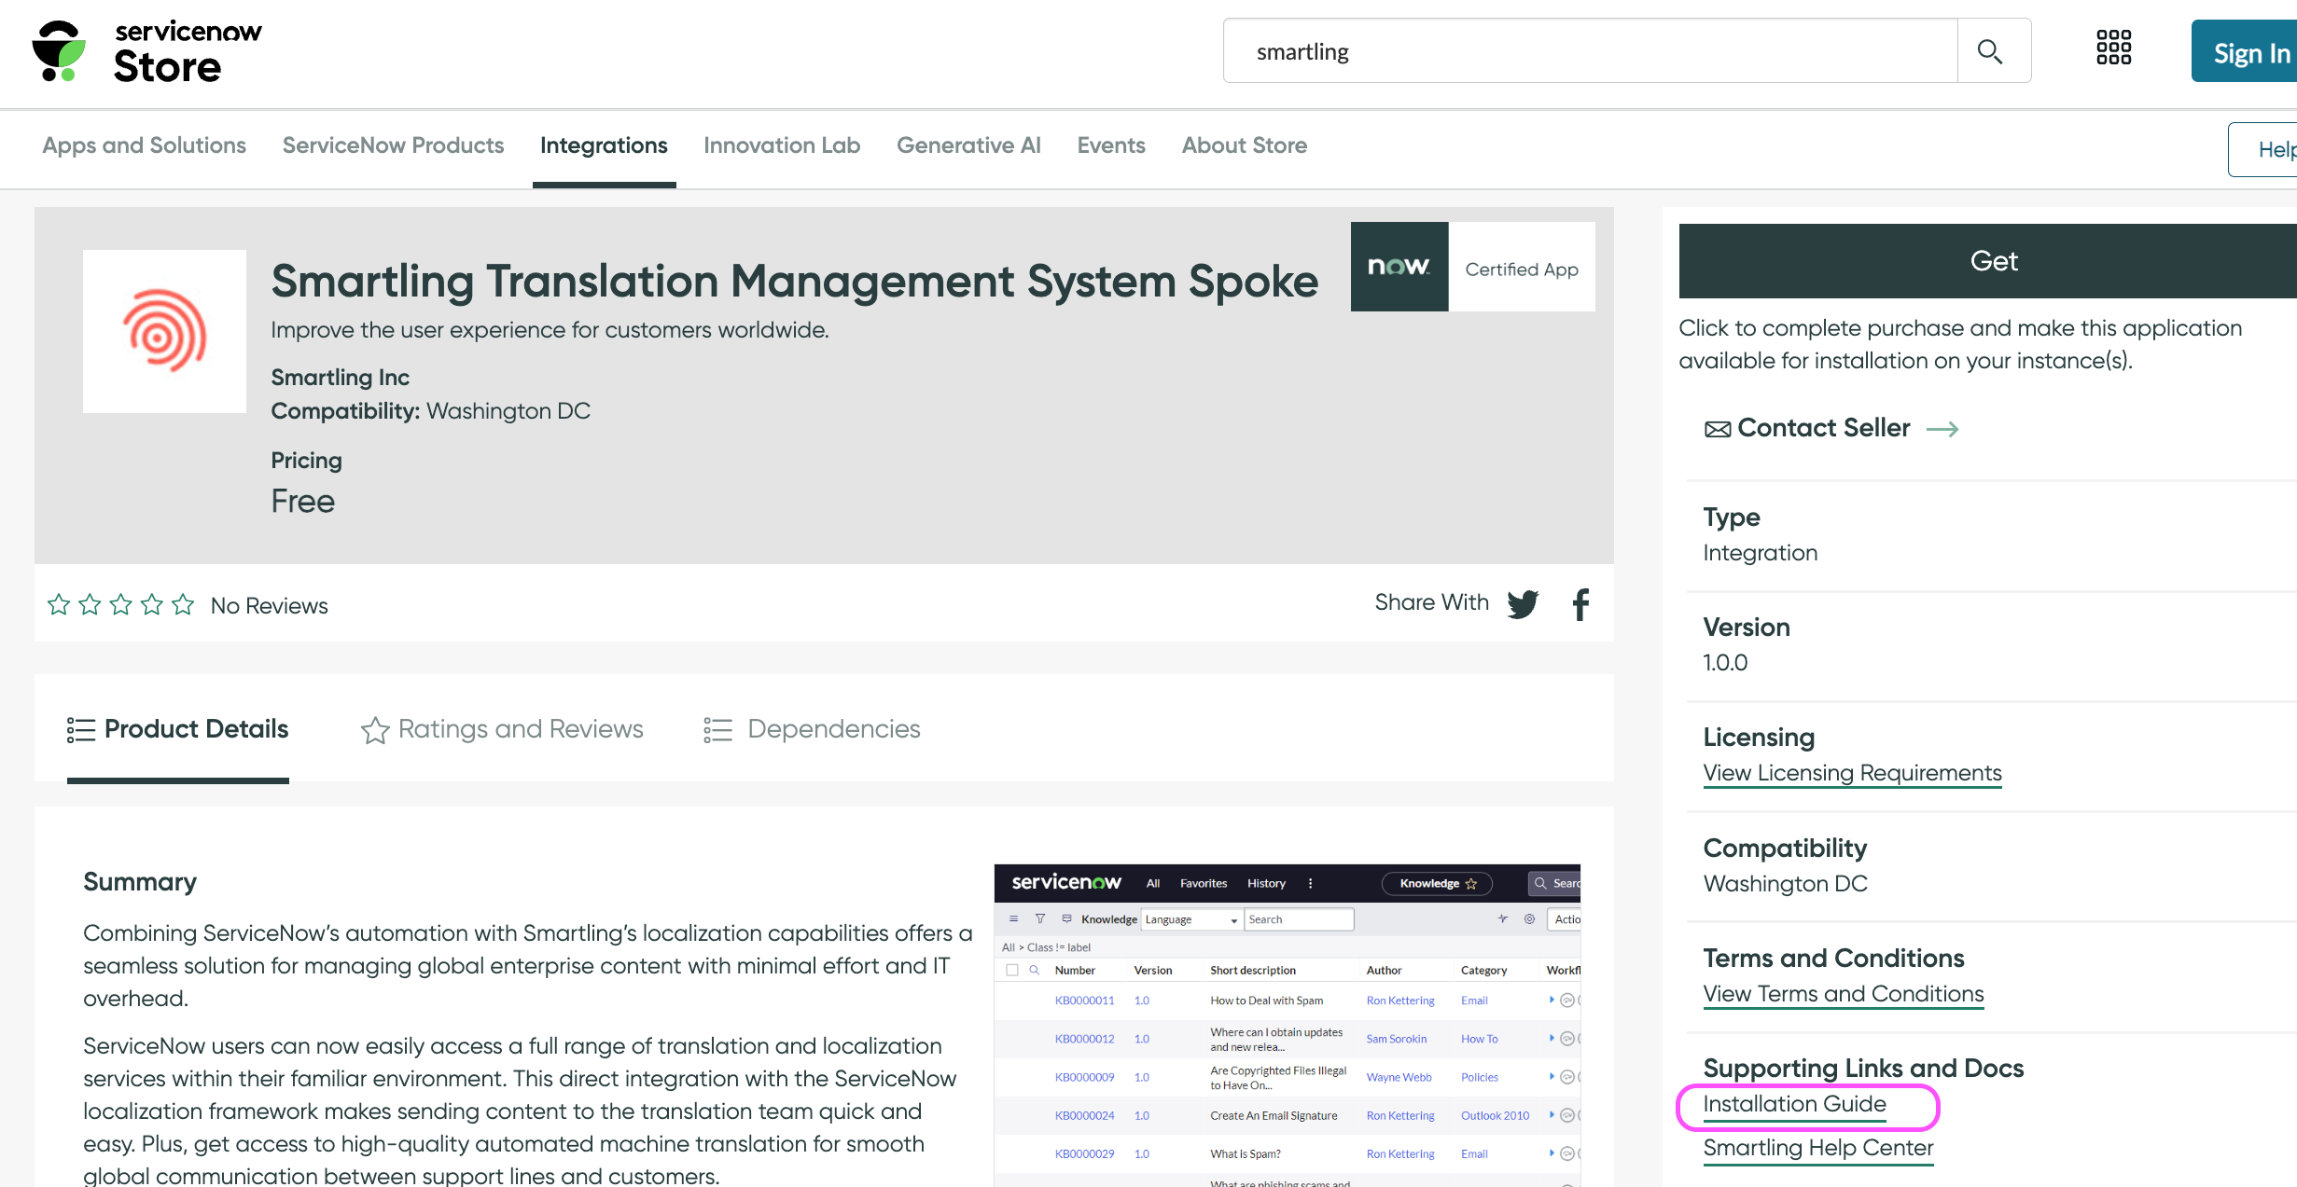Click the Smartling app logo thumbnail
2297x1187 pixels.
[164, 331]
